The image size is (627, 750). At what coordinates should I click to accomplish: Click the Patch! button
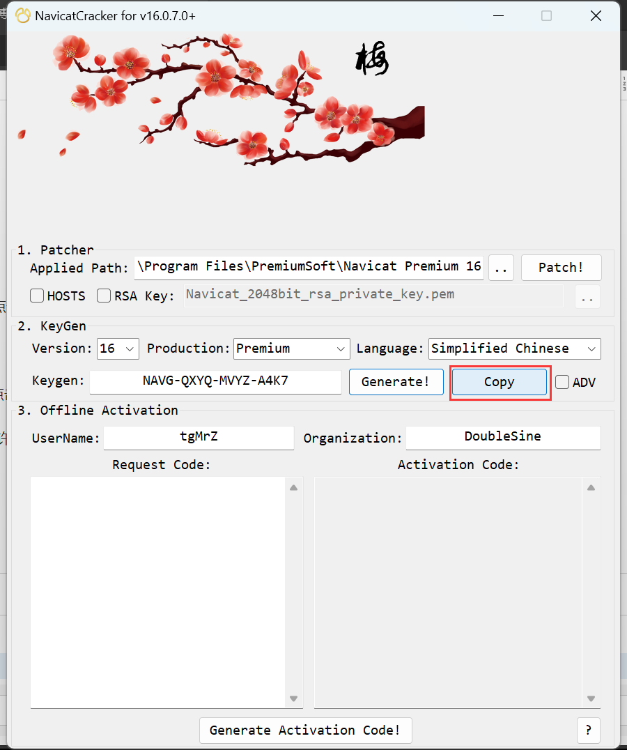[x=561, y=268]
